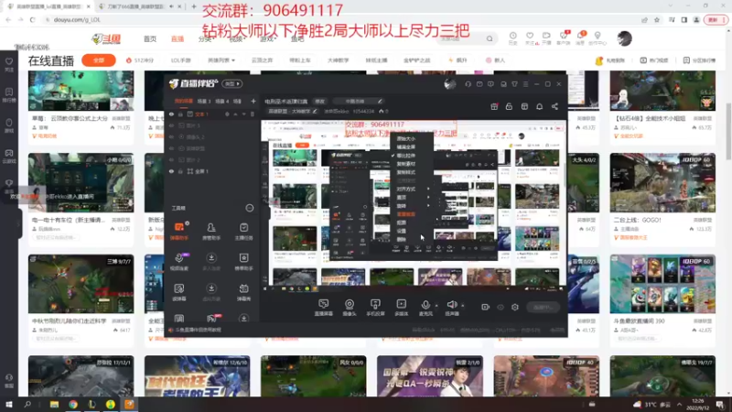Open Chrome from the Windows taskbar

pyautogui.click(x=73, y=404)
